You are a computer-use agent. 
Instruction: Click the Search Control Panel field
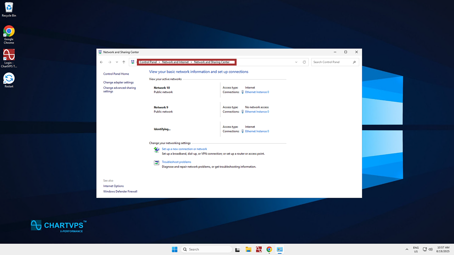pyautogui.click(x=332, y=62)
